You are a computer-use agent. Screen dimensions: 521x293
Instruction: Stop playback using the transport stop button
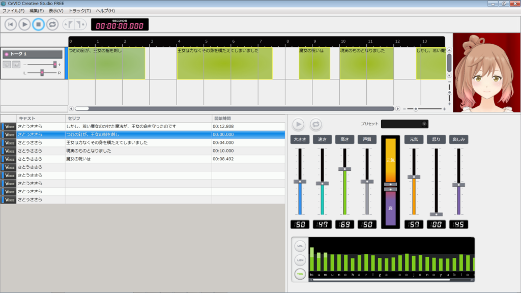pyautogui.click(x=38, y=24)
